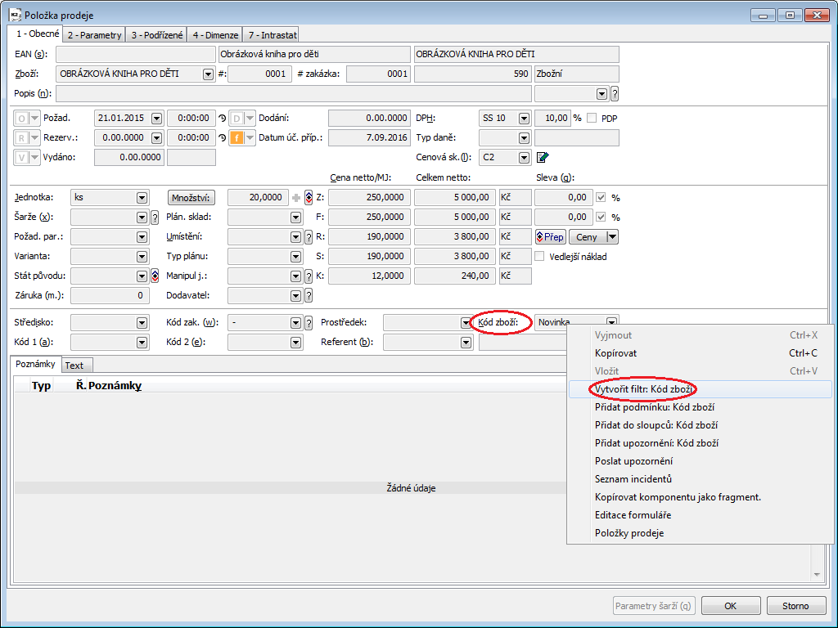The height and width of the screenshot is (628, 838).
Task: Choose Poslat upozornění menu item
Action: pyautogui.click(x=701, y=461)
